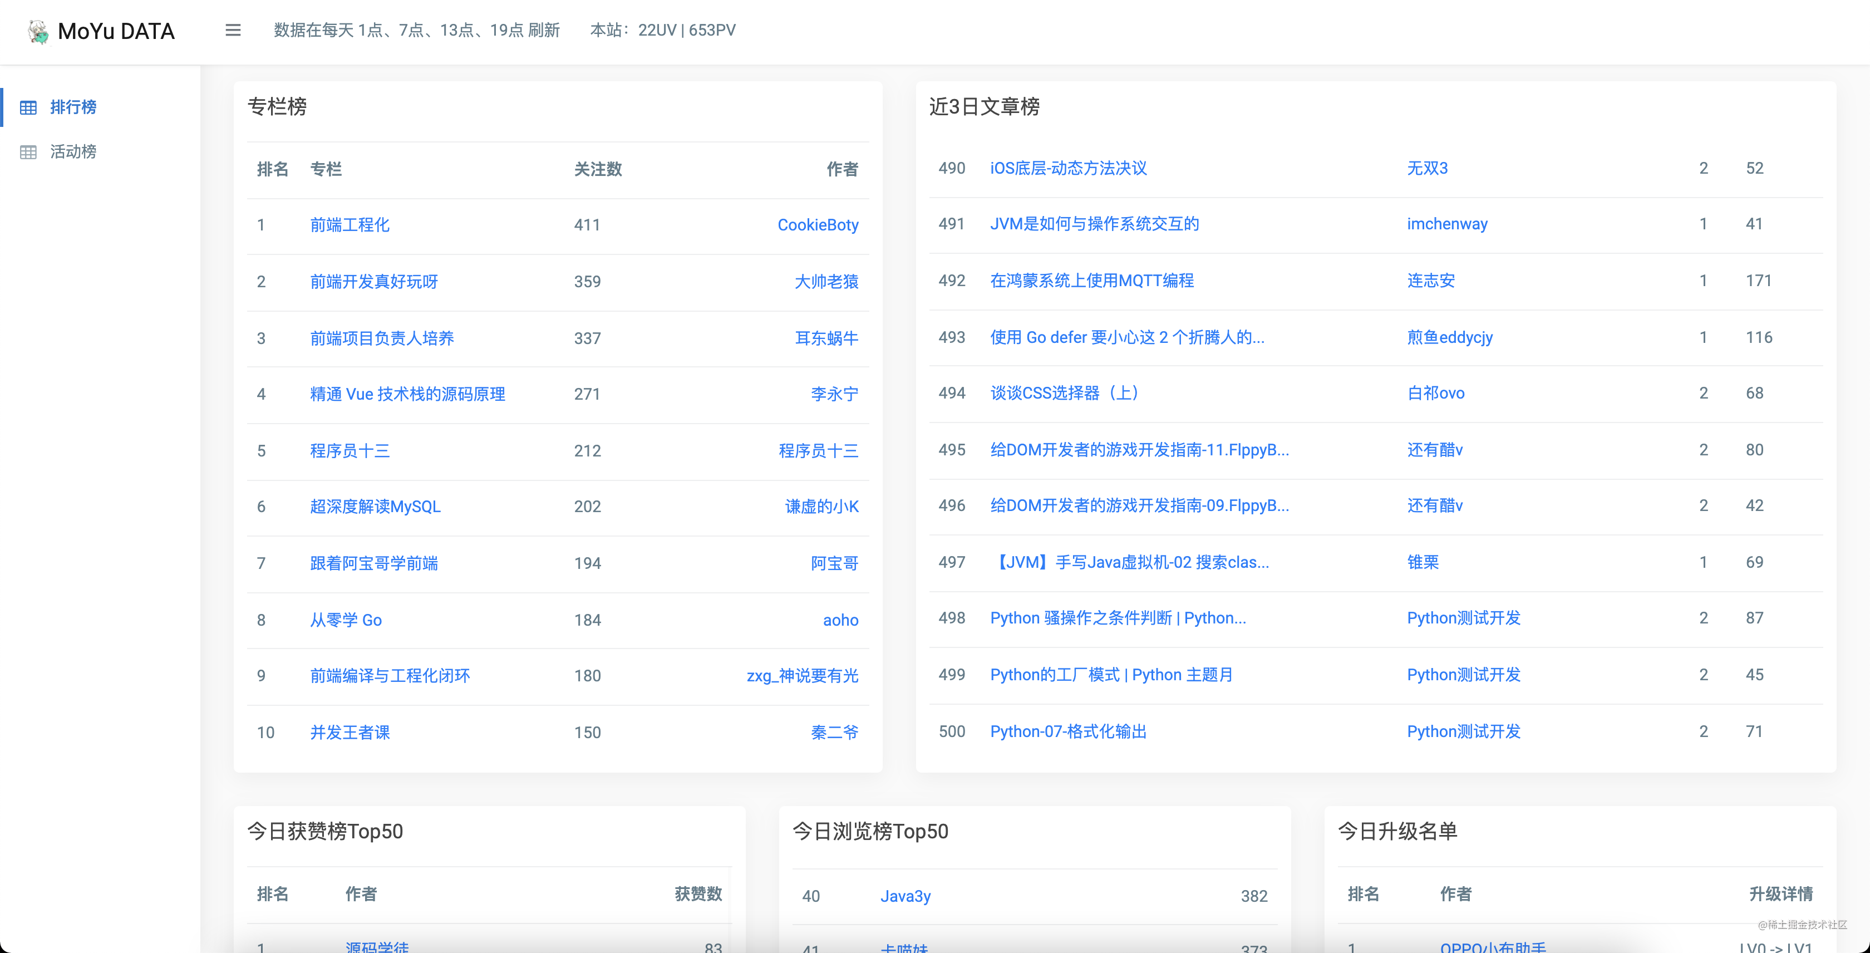The width and height of the screenshot is (1870, 953).
Task: Click the 关注数 column header
Action: coord(597,169)
